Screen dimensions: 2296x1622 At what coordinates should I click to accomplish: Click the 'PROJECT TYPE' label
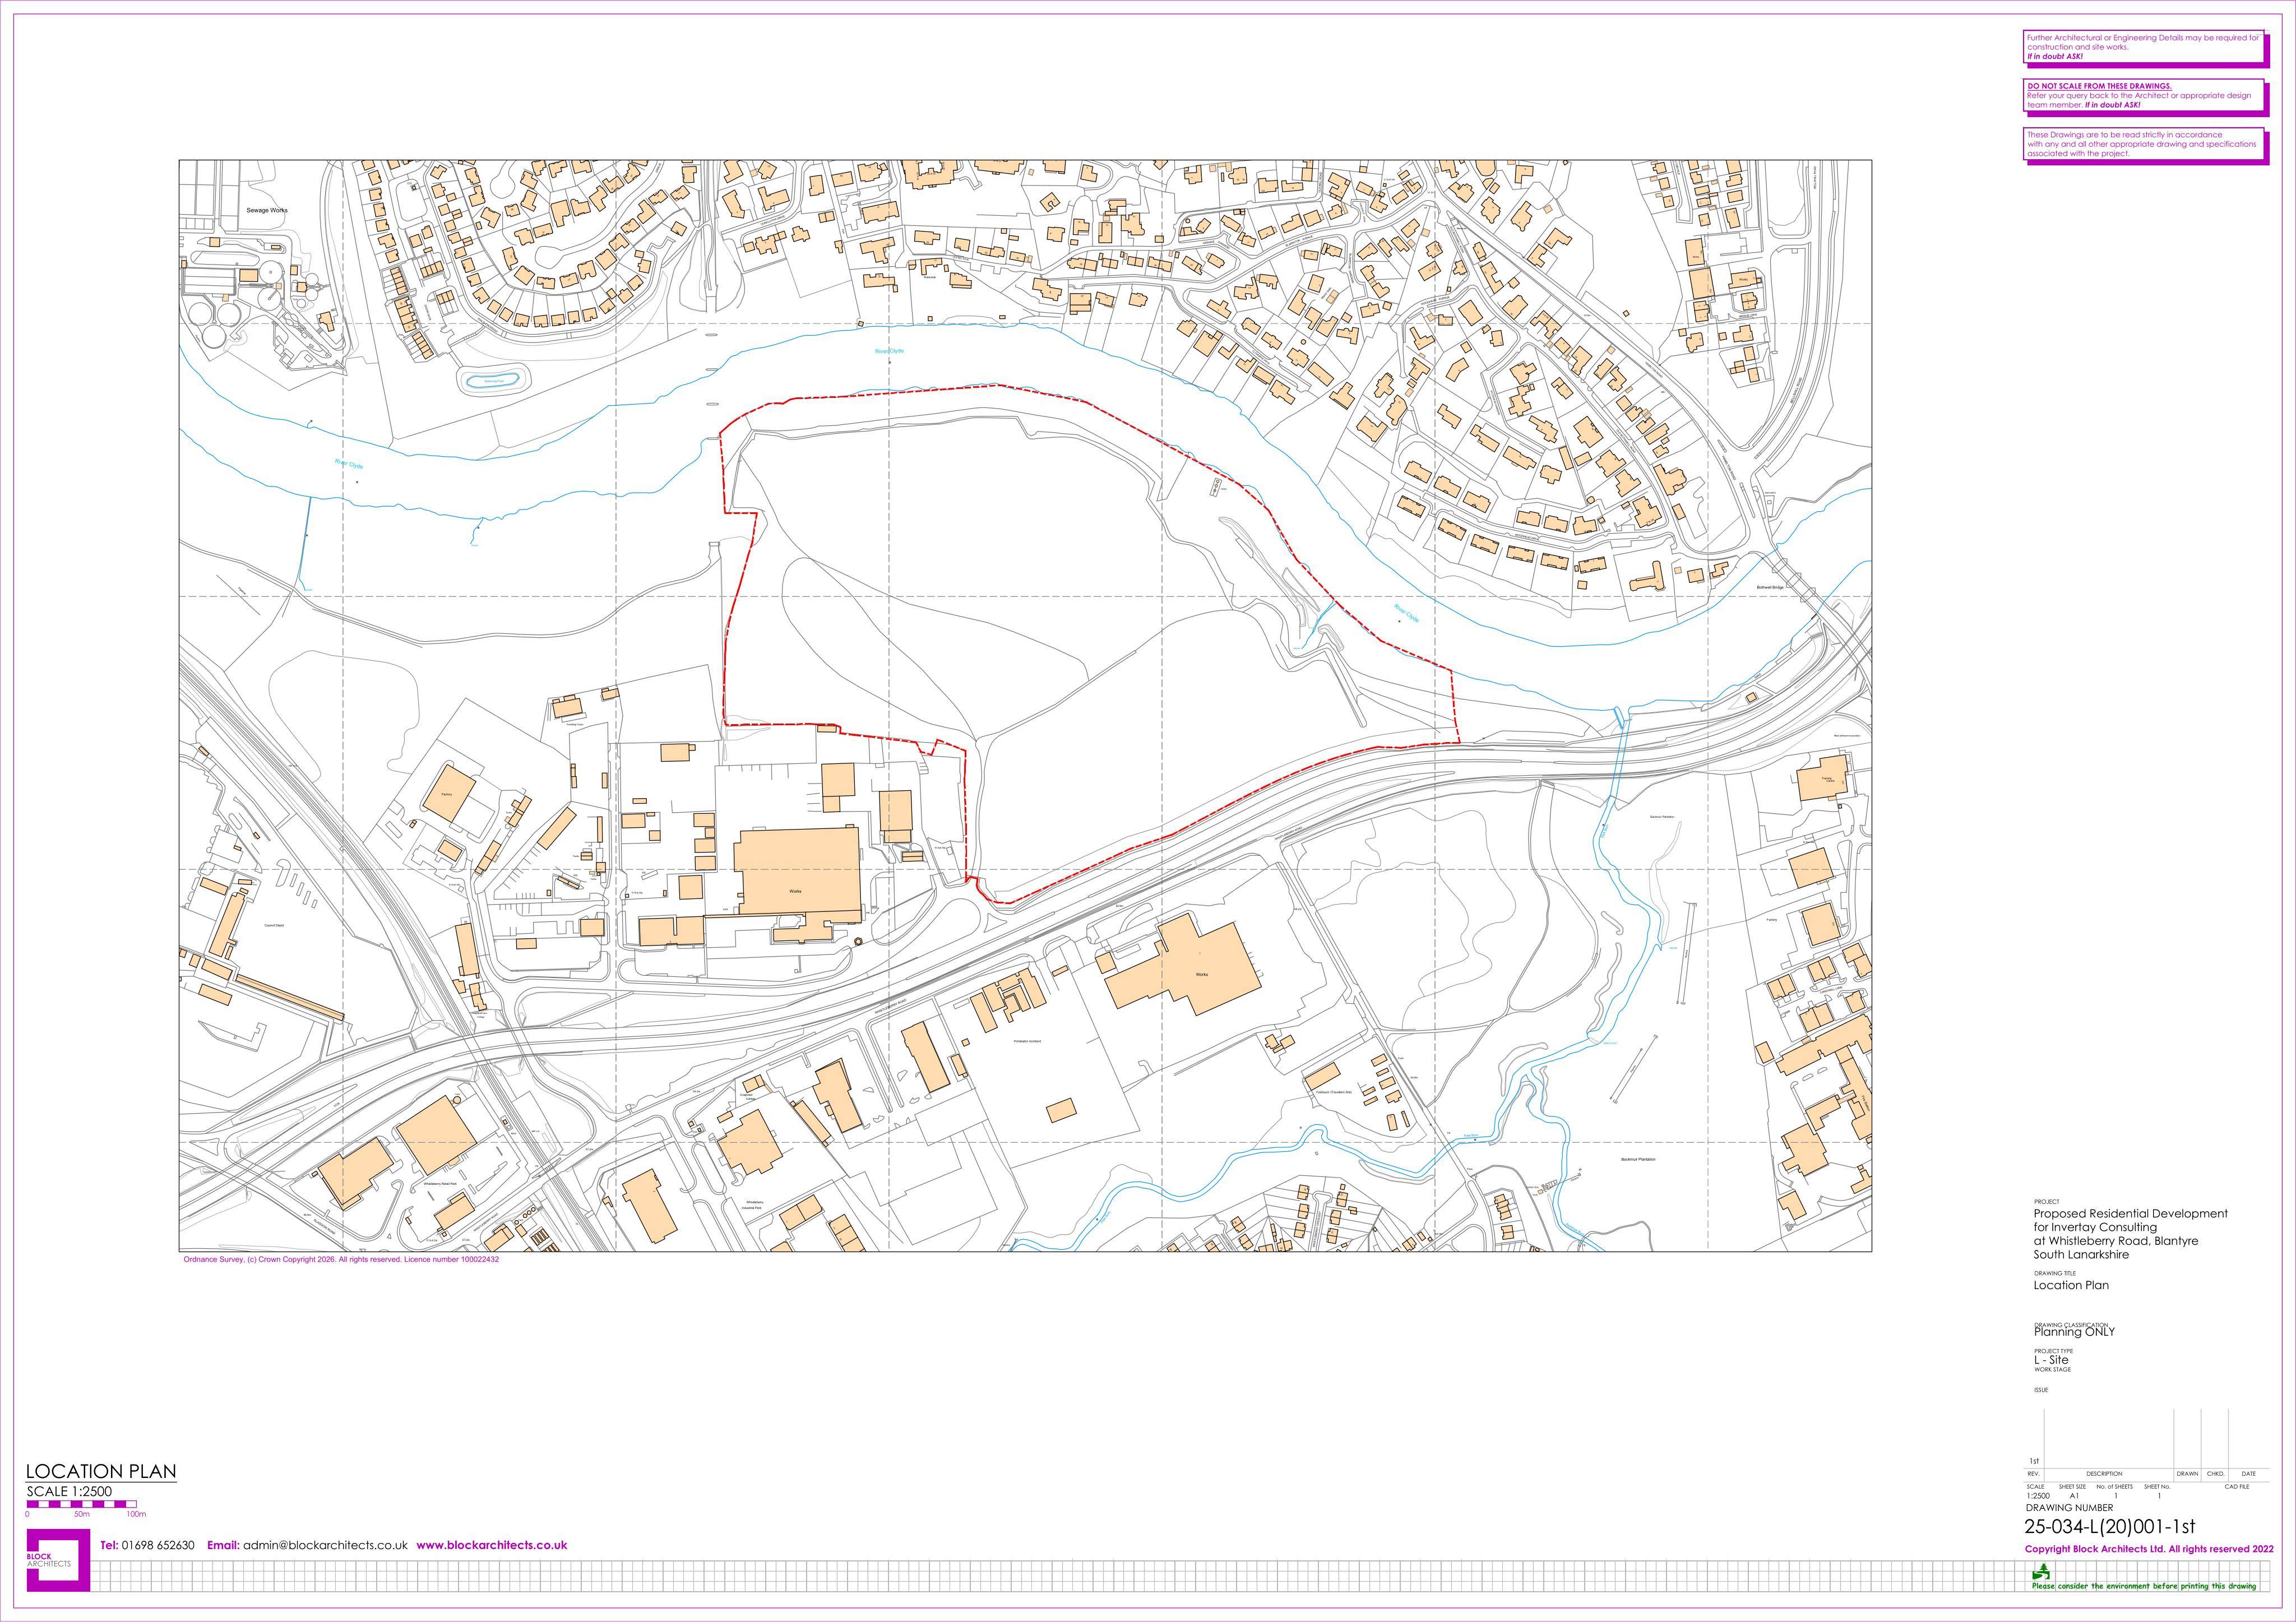click(2053, 1351)
